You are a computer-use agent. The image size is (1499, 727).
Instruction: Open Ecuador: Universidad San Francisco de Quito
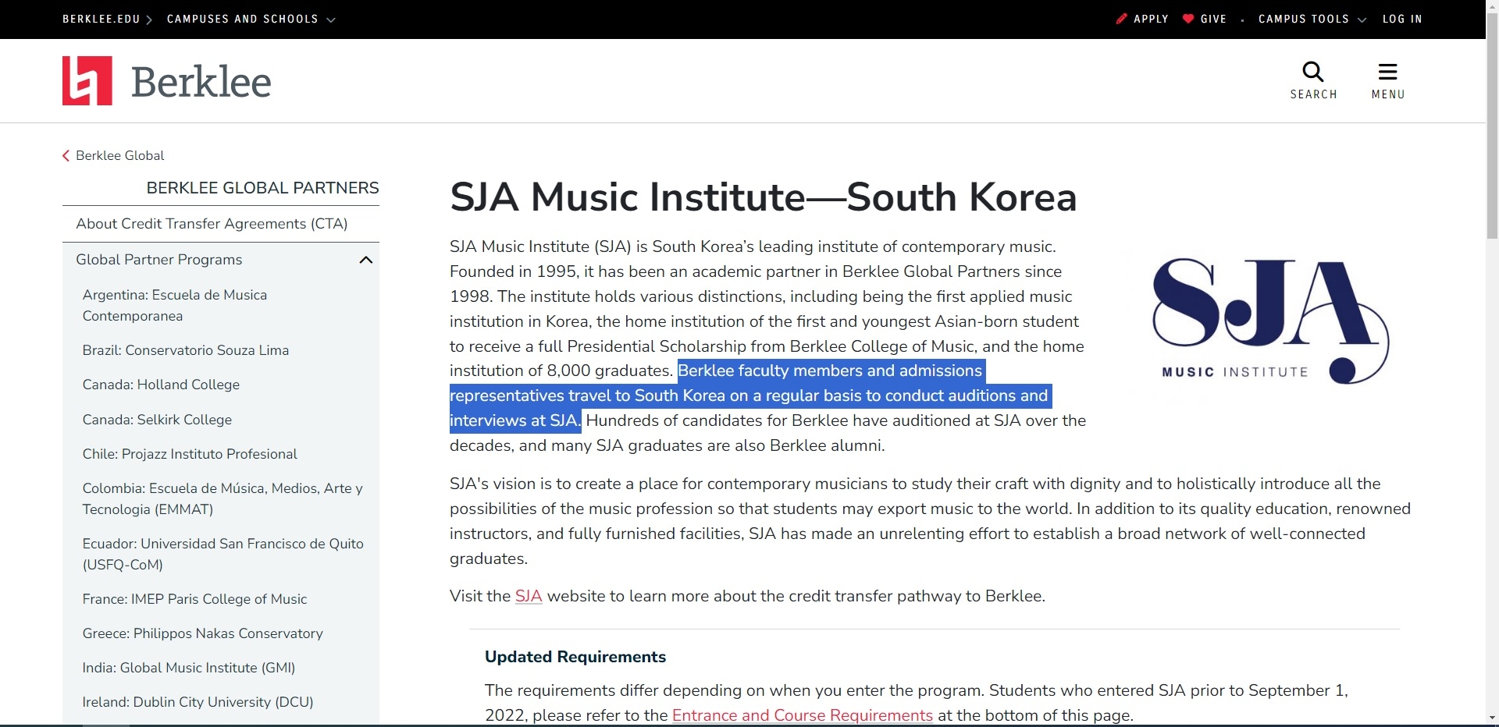point(223,554)
